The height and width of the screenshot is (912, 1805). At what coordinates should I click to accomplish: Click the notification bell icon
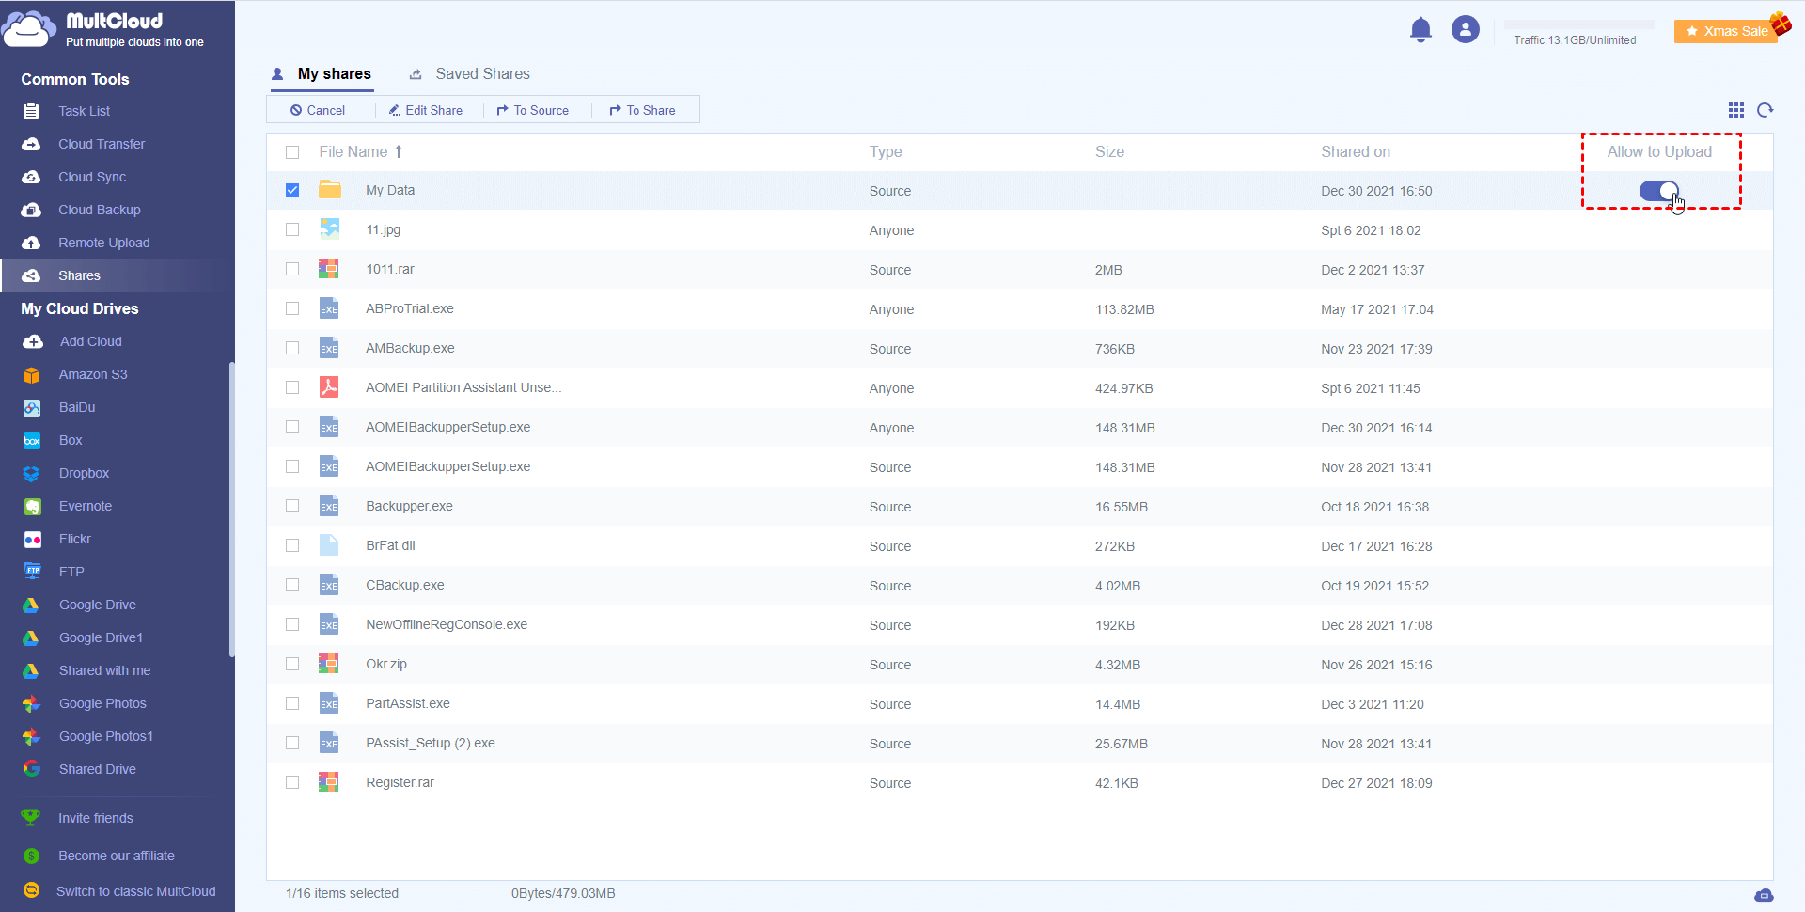tap(1420, 30)
